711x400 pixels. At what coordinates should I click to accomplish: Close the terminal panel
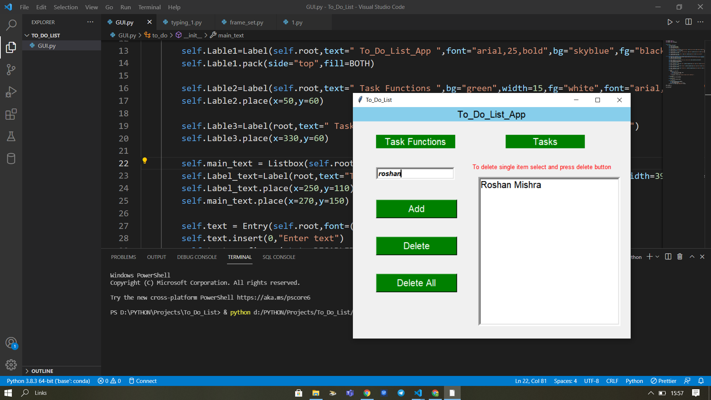702,257
